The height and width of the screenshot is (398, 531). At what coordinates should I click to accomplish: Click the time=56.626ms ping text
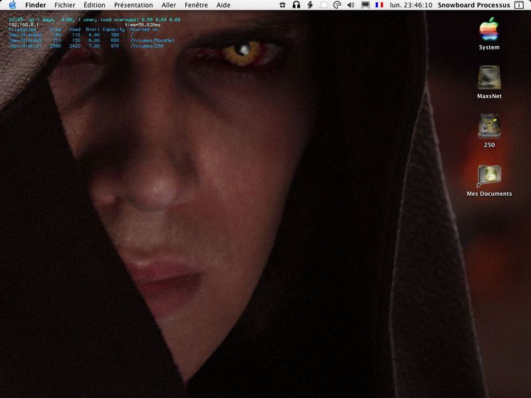click(143, 25)
